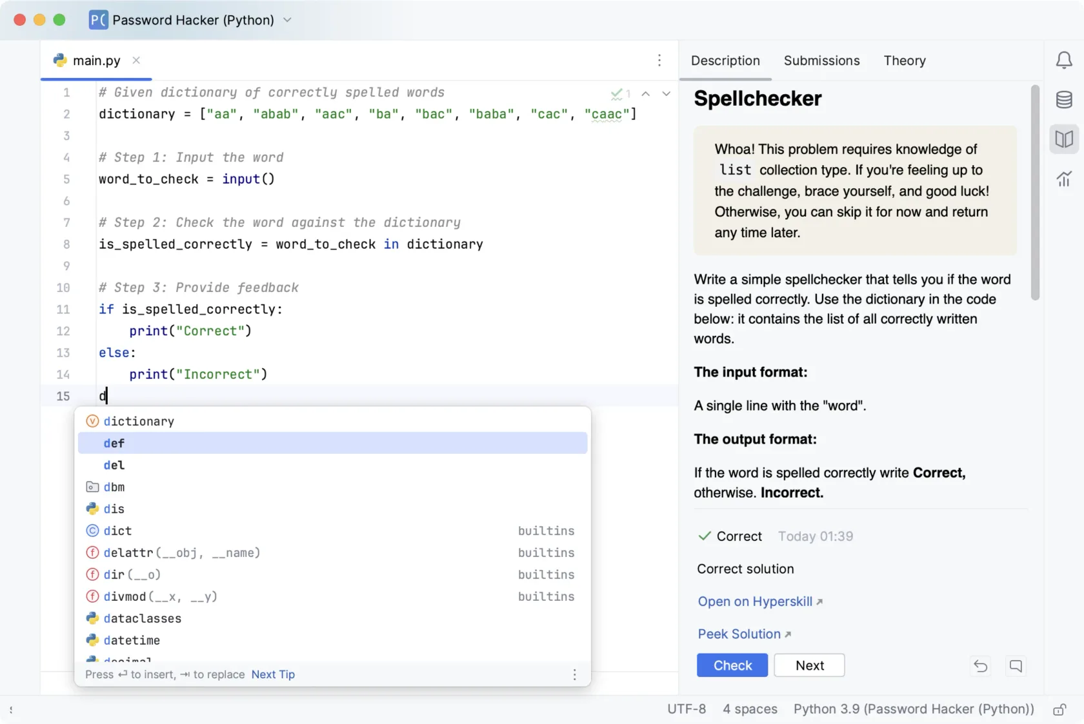
Task: Click the Next button
Action: pos(809,665)
